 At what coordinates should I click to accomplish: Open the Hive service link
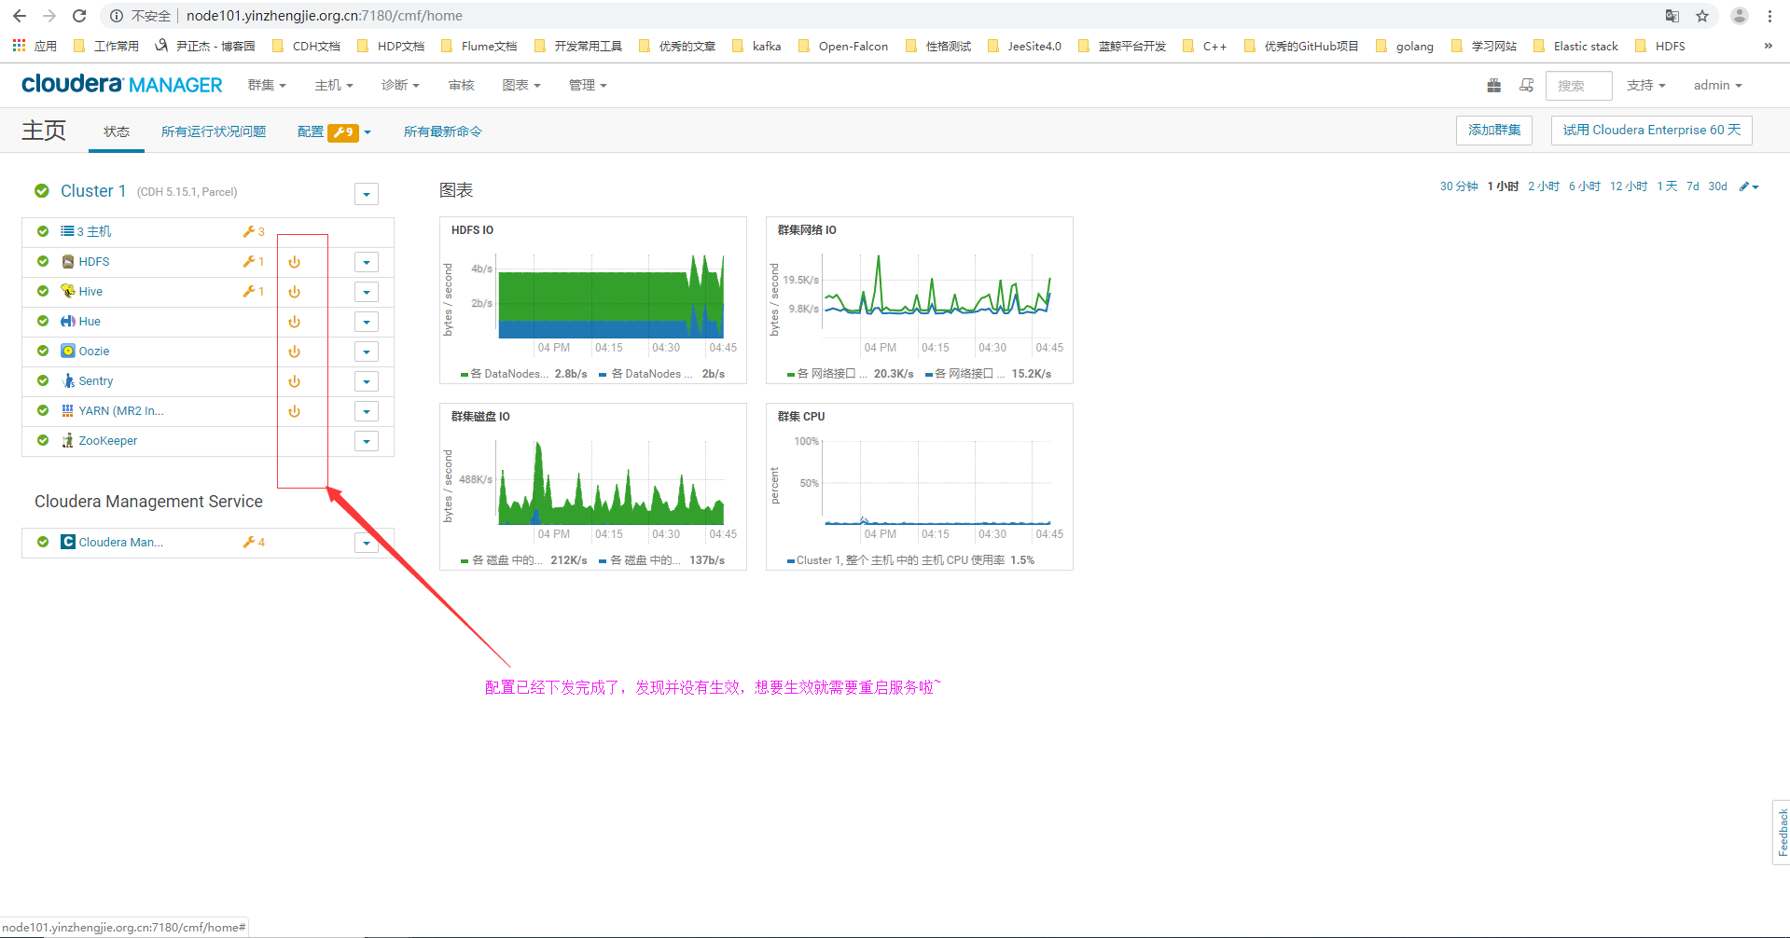click(90, 292)
